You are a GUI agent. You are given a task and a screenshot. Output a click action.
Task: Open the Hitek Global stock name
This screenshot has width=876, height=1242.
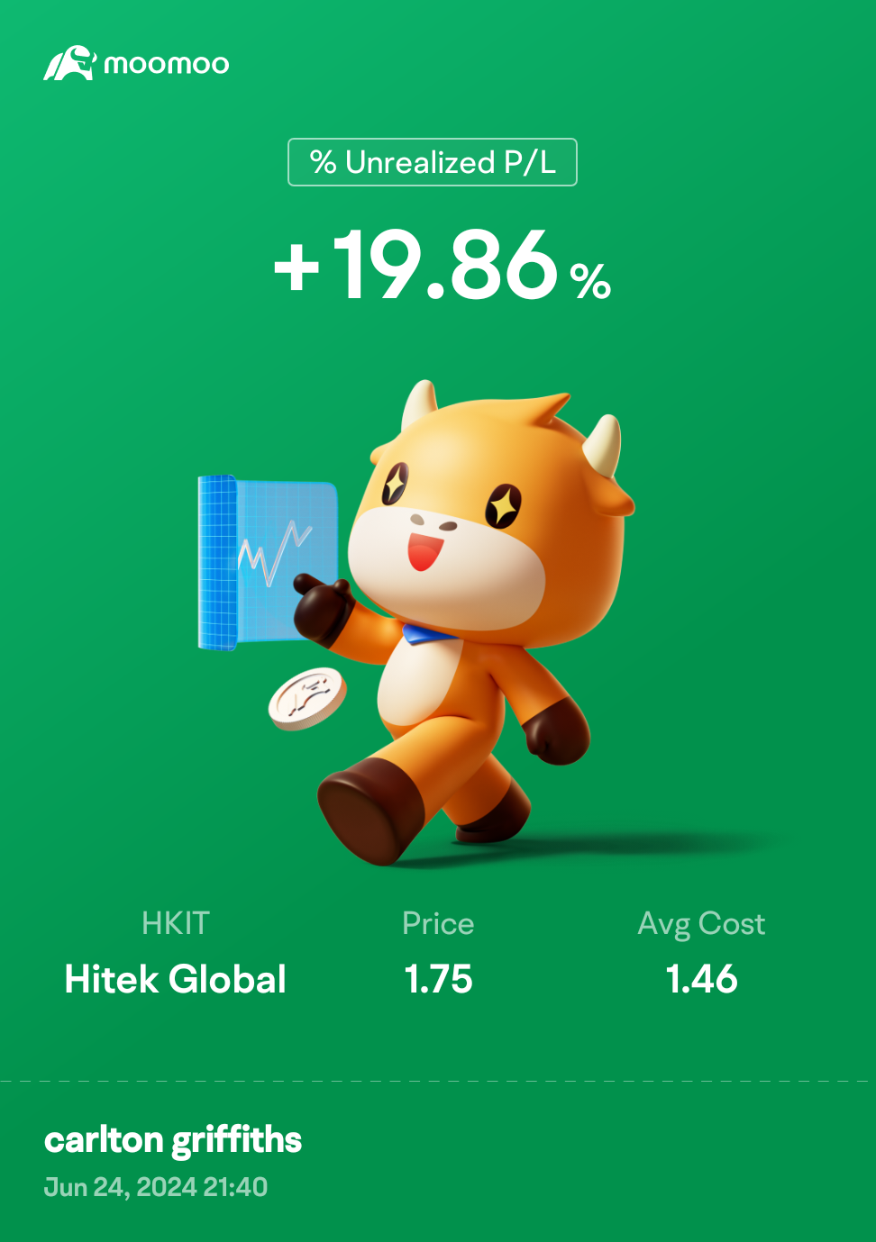[x=176, y=979]
